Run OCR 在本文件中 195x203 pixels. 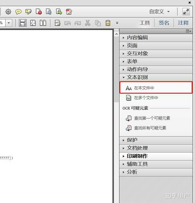pyautogui.click(x=156, y=88)
